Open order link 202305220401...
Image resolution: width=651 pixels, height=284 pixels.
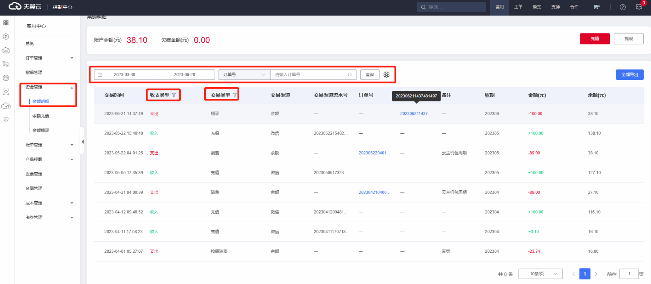[374, 153]
